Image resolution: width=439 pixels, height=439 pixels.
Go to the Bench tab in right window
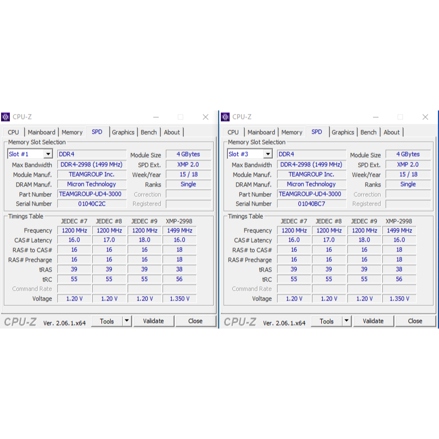pyautogui.click(x=369, y=132)
